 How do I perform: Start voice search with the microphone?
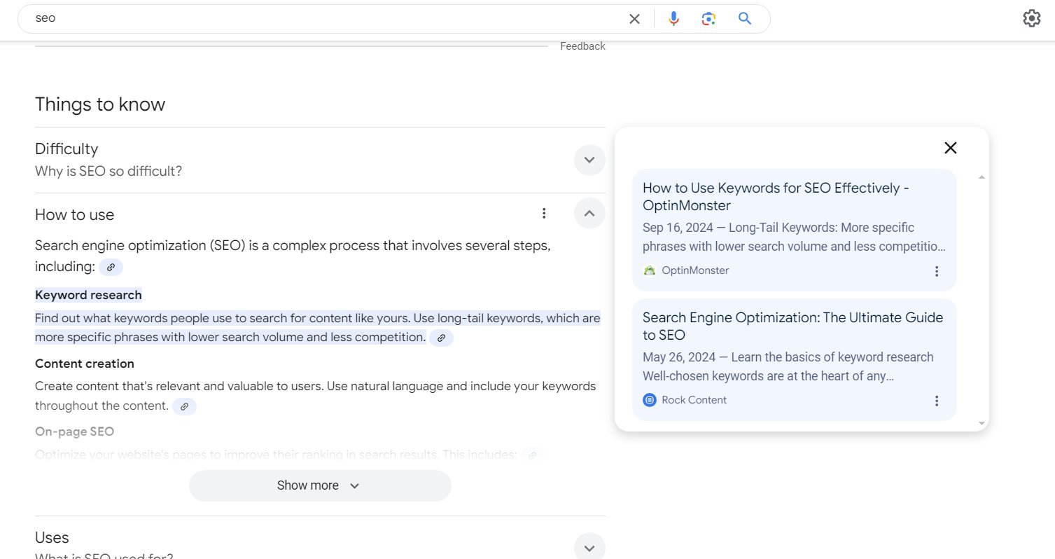(673, 19)
